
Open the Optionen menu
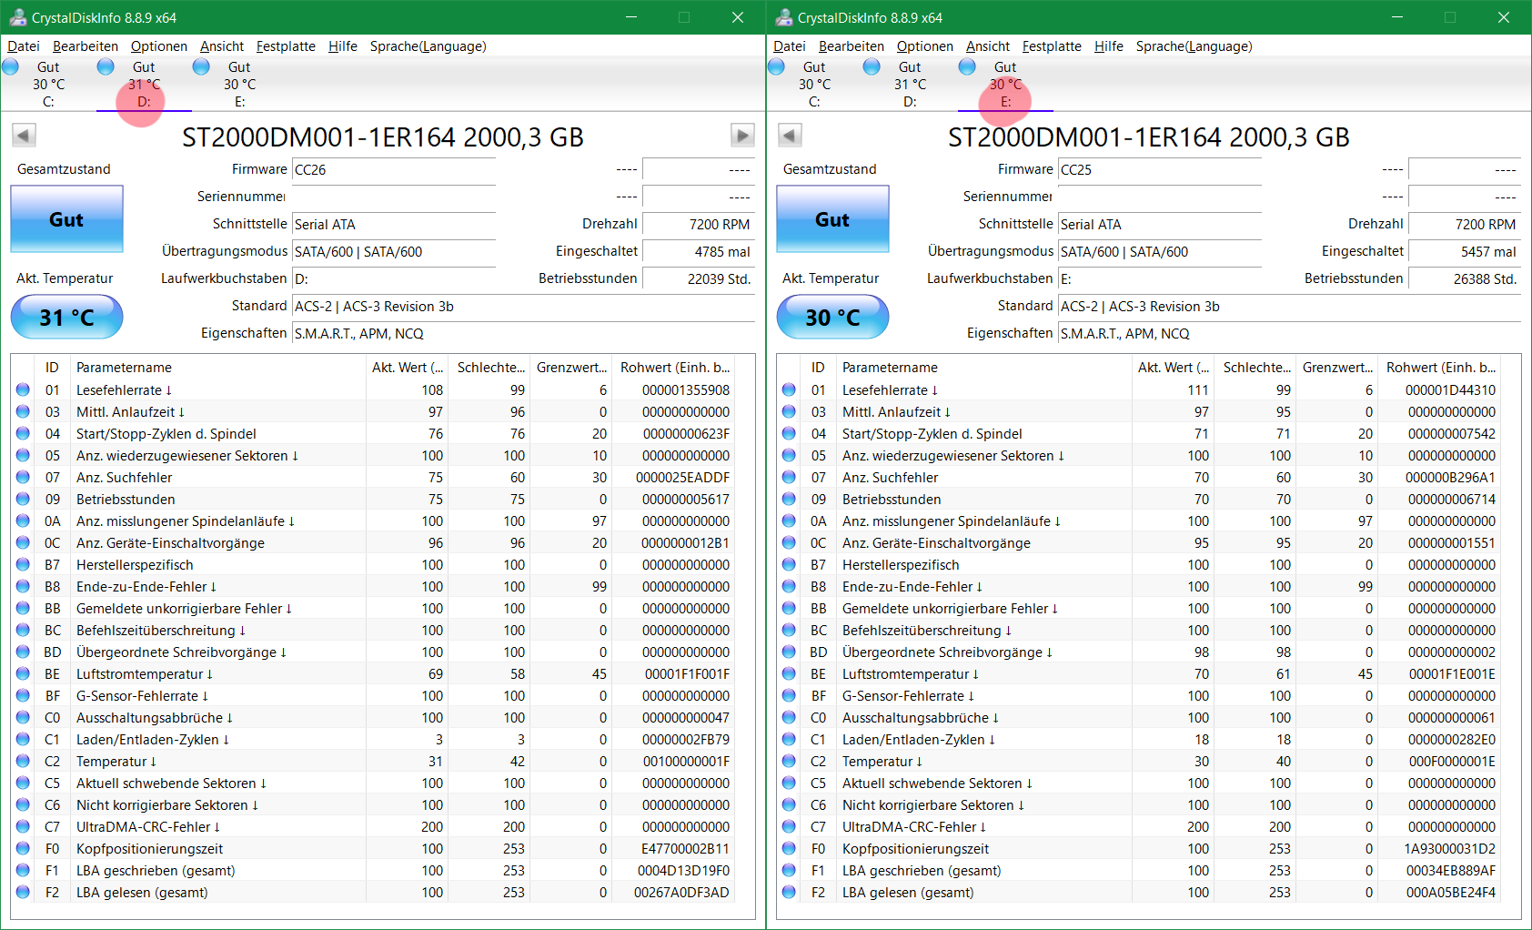[158, 45]
